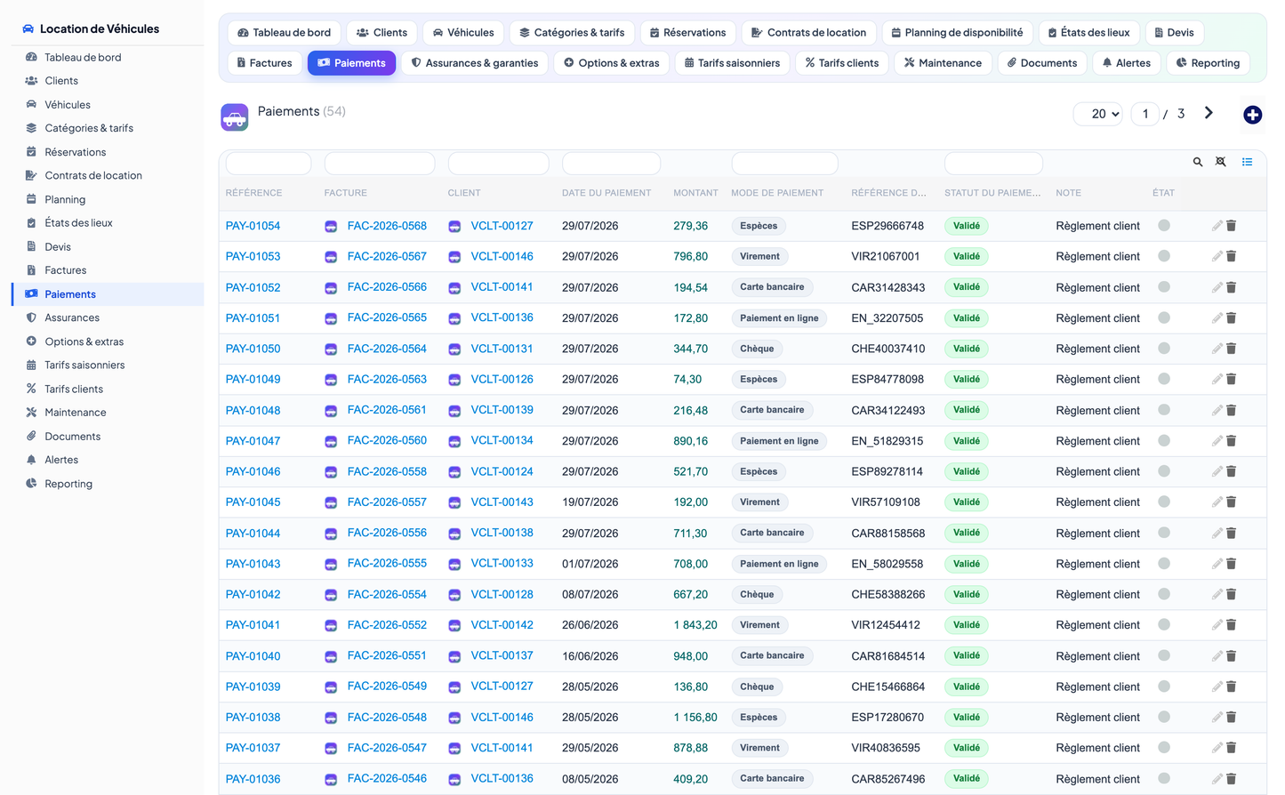Image resolution: width=1285 pixels, height=795 pixels.
Task: Toggle état indicator for PAY-01047
Action: click(1164, 440)
